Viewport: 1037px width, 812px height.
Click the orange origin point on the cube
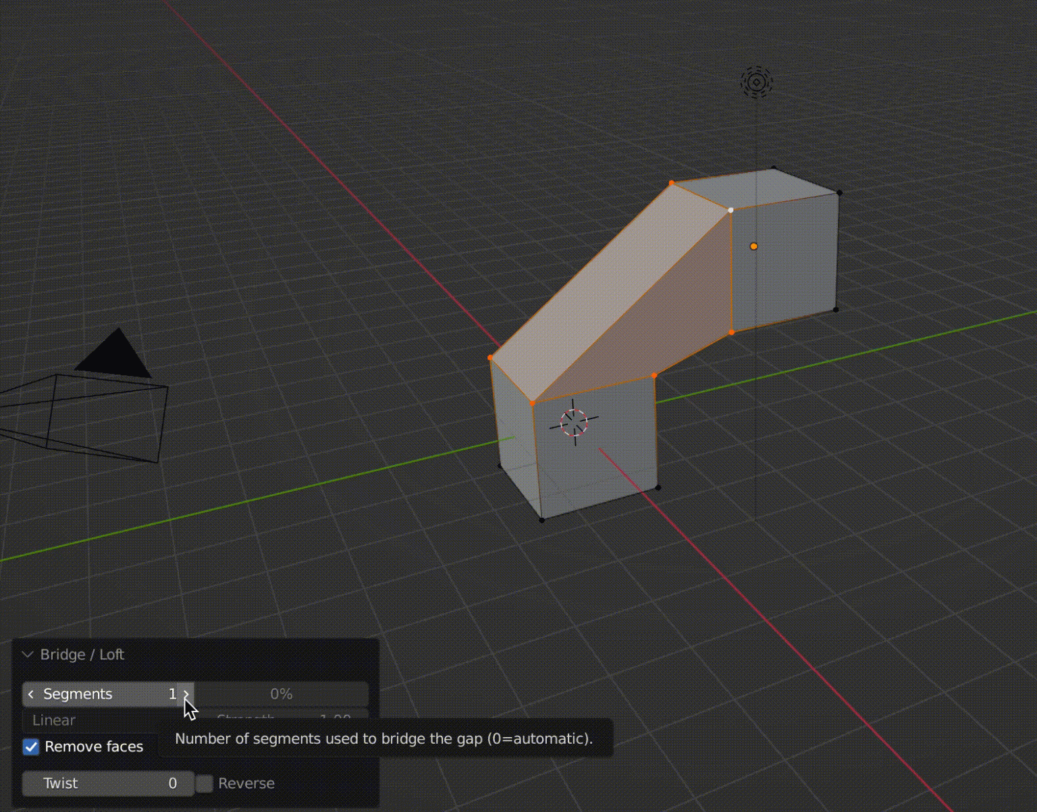click(x=753, y=246)
